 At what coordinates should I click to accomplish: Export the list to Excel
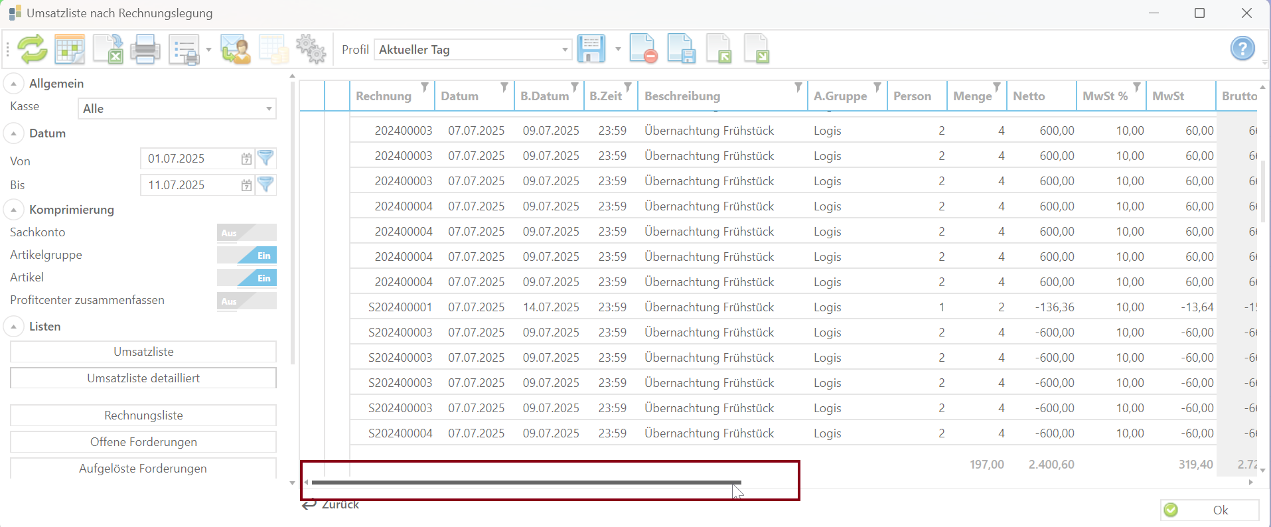point(108,49)
